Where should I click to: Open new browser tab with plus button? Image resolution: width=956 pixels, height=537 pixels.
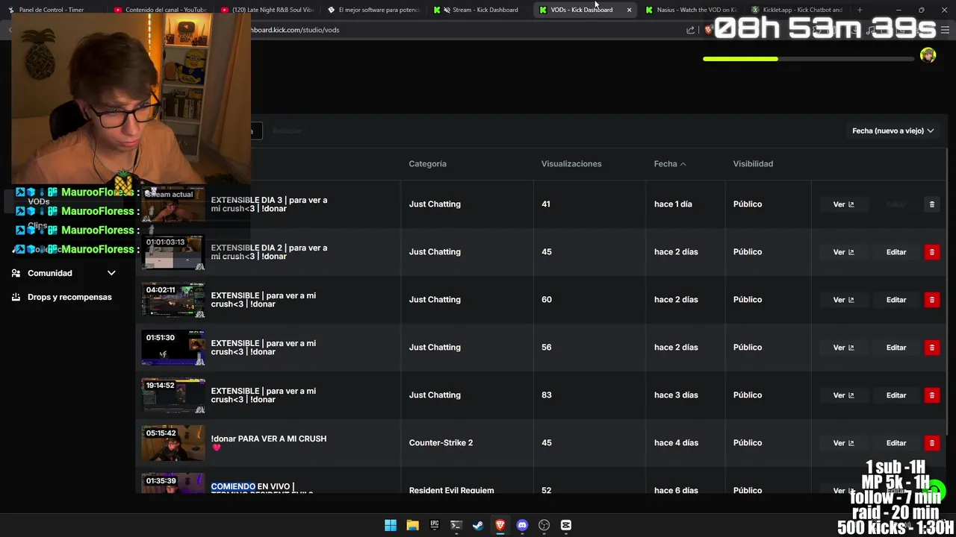click(860, 10)
